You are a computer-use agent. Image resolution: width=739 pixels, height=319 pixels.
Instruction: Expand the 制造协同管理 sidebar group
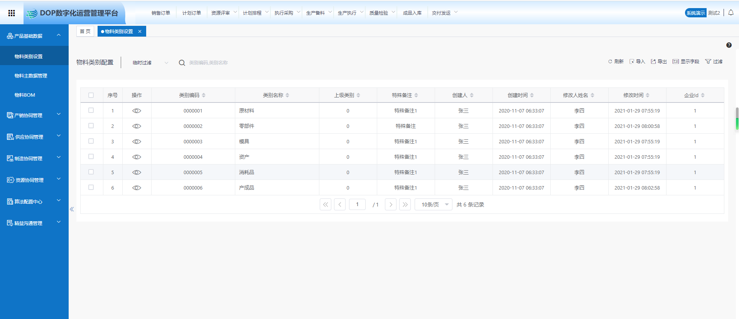tap(34, 158)
